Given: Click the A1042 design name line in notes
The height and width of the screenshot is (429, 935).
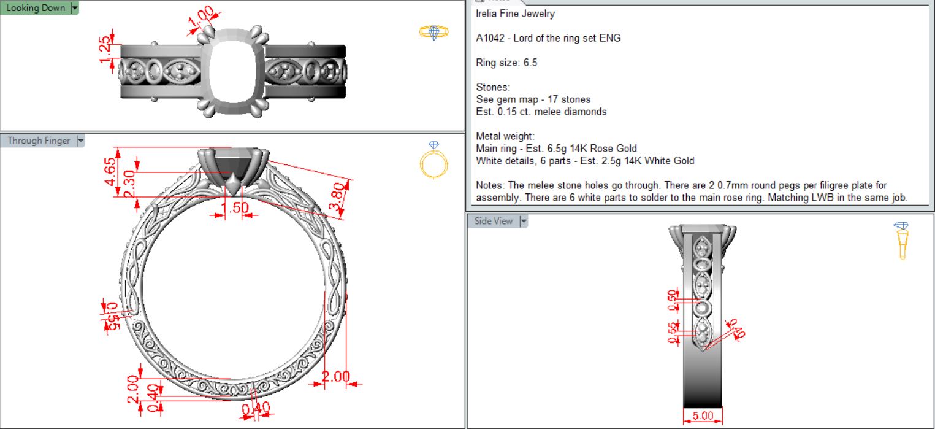Looking at the screenshot, I should [x=548, y=38].
